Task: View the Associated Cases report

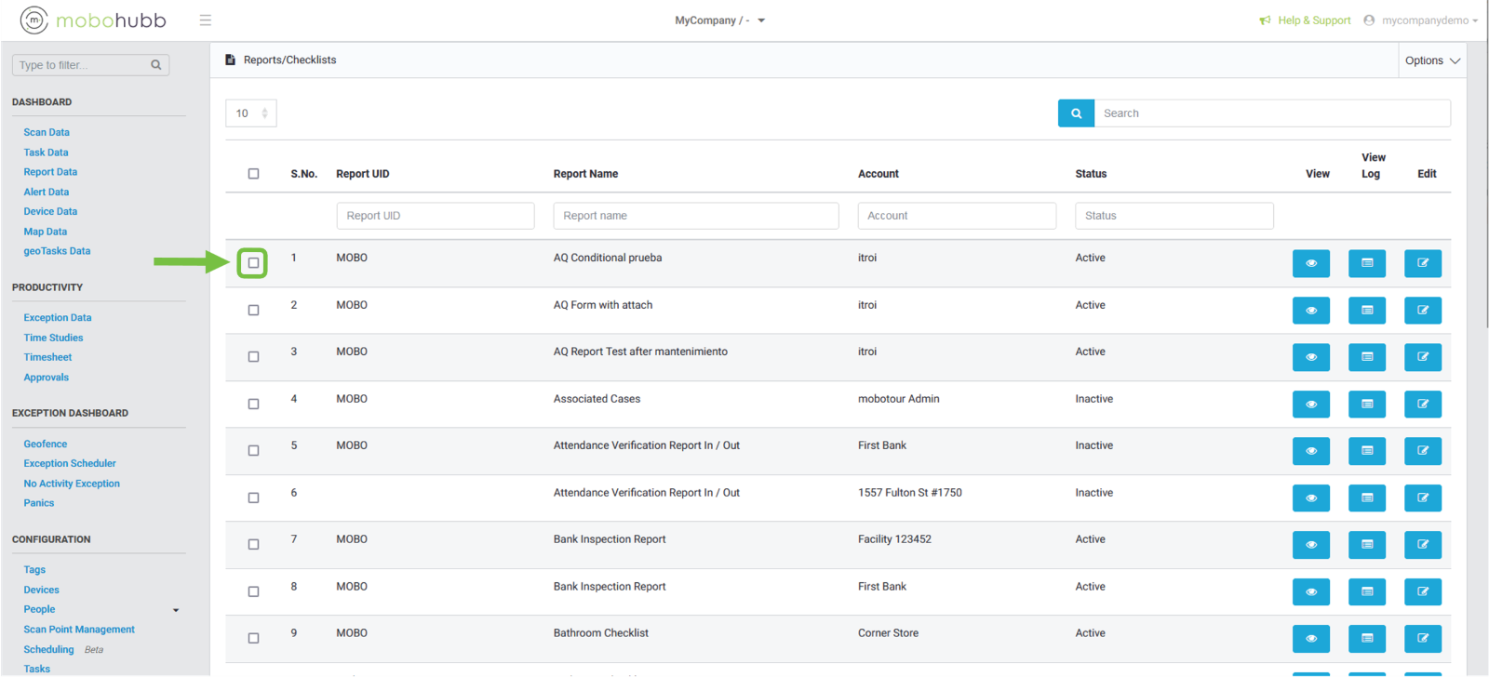Action: [x=1310, y=405]
